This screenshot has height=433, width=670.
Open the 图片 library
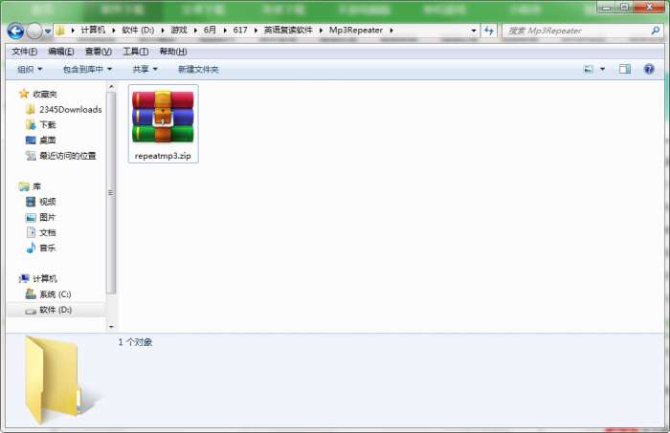click(x=48, y=217)
